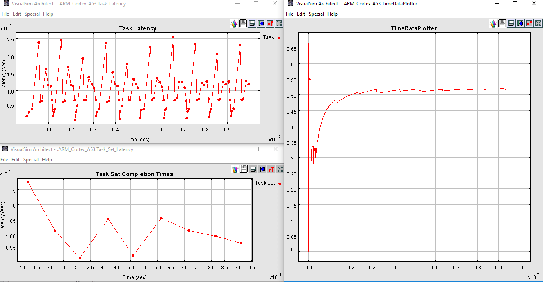
Task: Maximize the Task_Set_Latency window
Action: (256, 149)
